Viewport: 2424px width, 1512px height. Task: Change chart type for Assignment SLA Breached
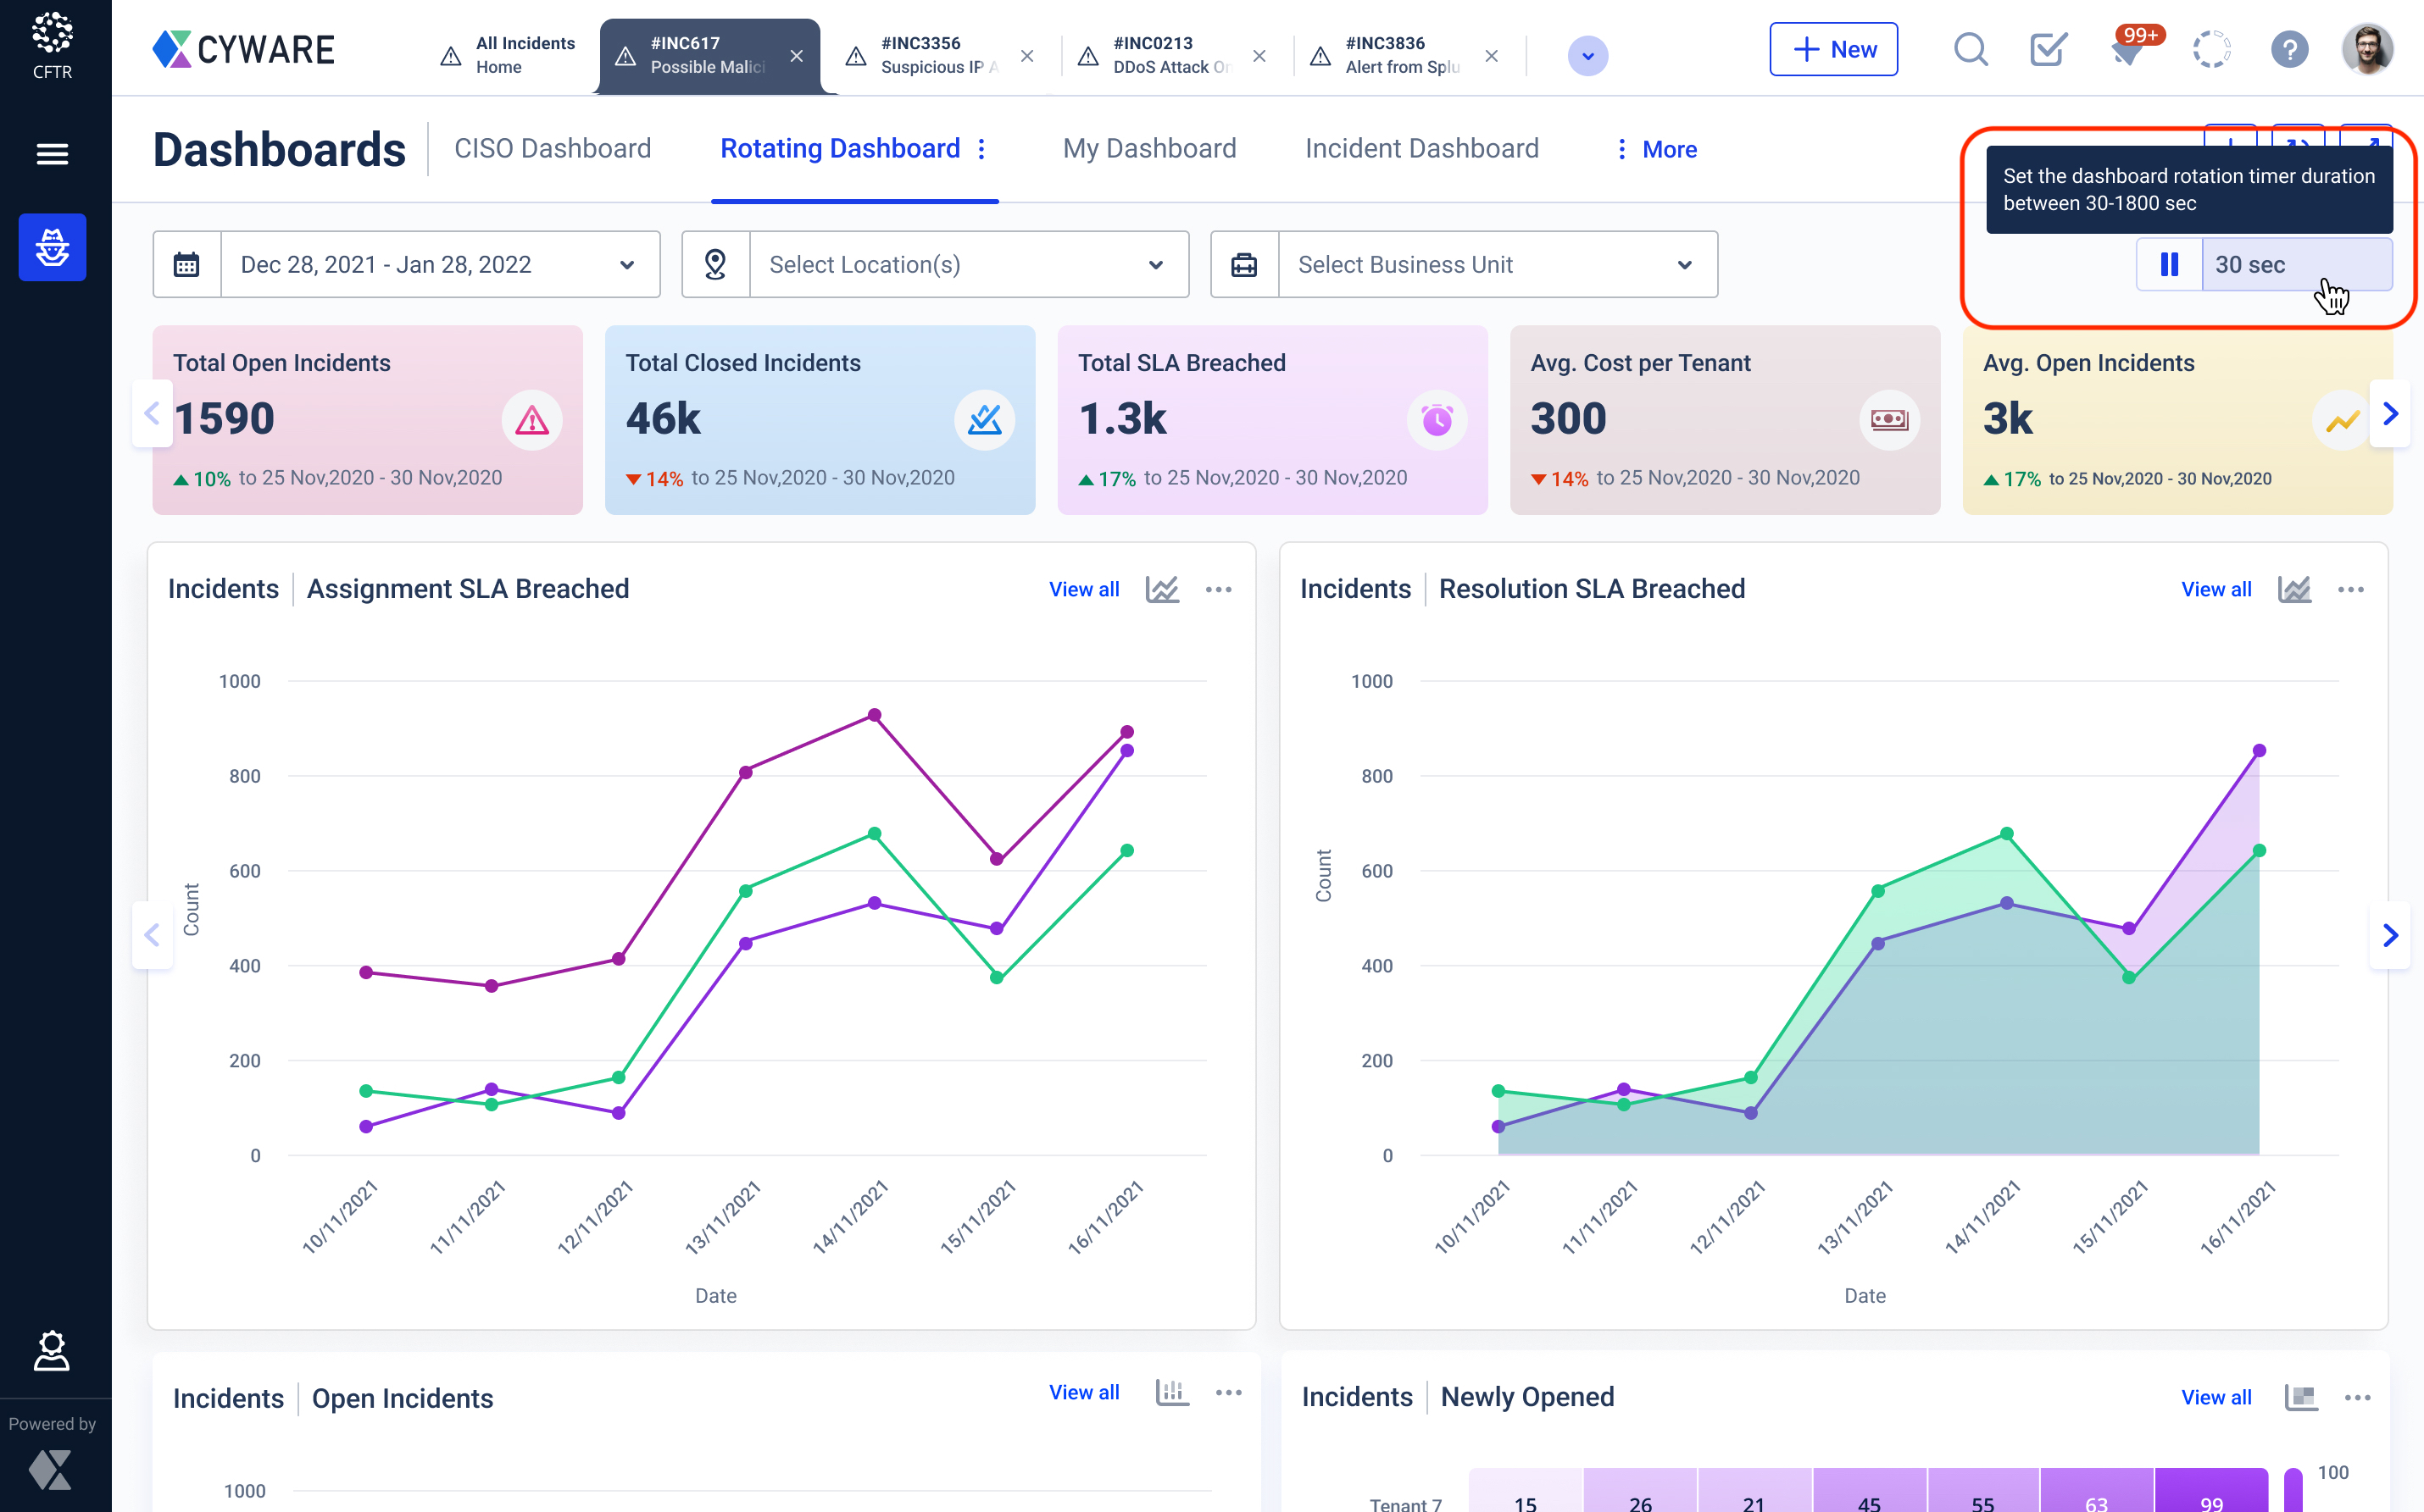(1161, 589)
